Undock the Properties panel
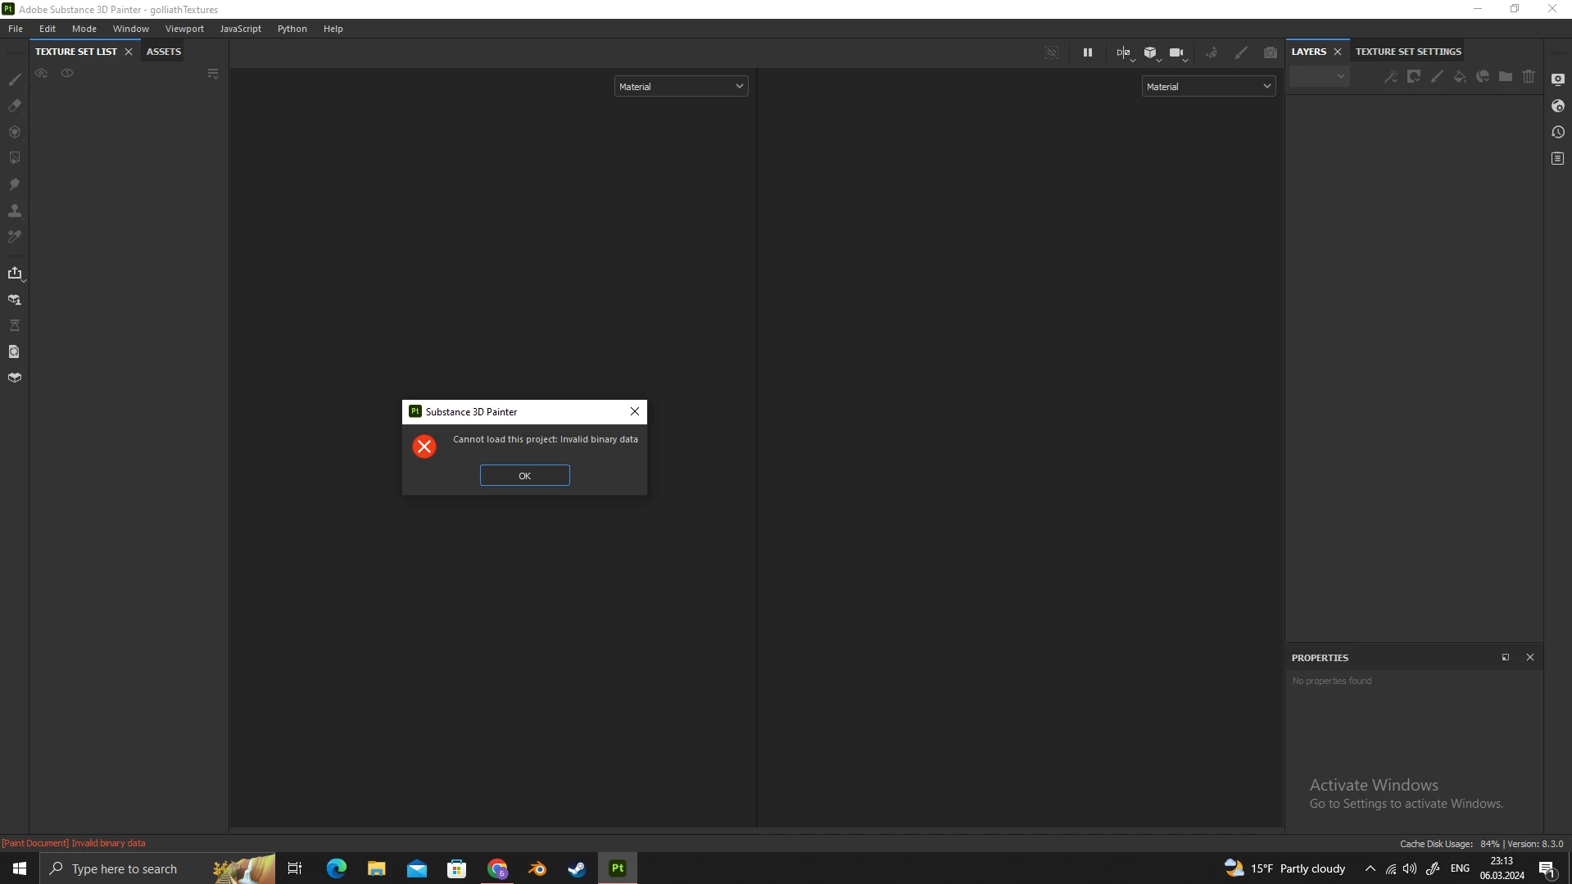This screenshot has width=1572, height=884. coord(1506,657)
